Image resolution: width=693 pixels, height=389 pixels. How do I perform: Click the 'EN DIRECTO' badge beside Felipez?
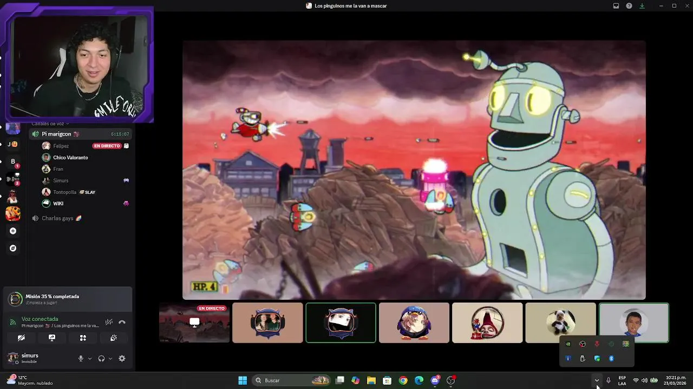pyautogui.click(x=107, y=146)
